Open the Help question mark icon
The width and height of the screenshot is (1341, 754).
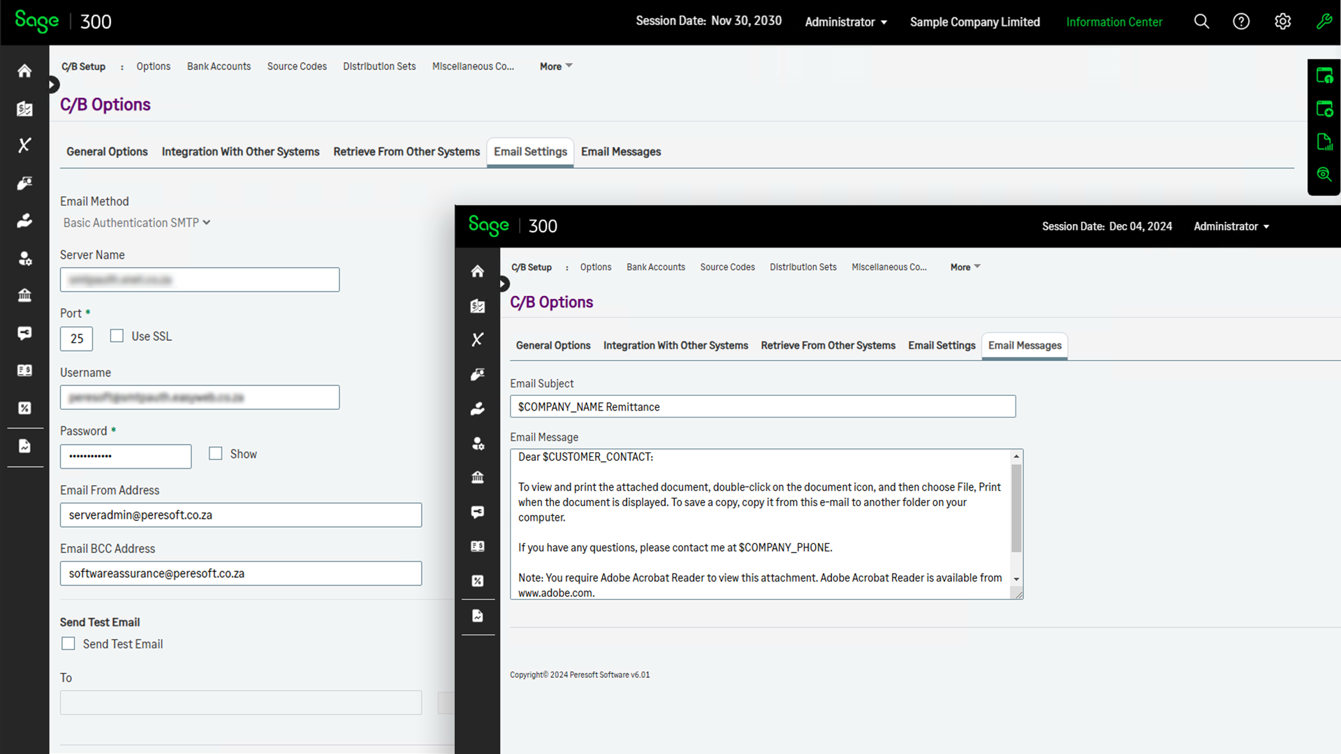click(x=1241, y=22)
